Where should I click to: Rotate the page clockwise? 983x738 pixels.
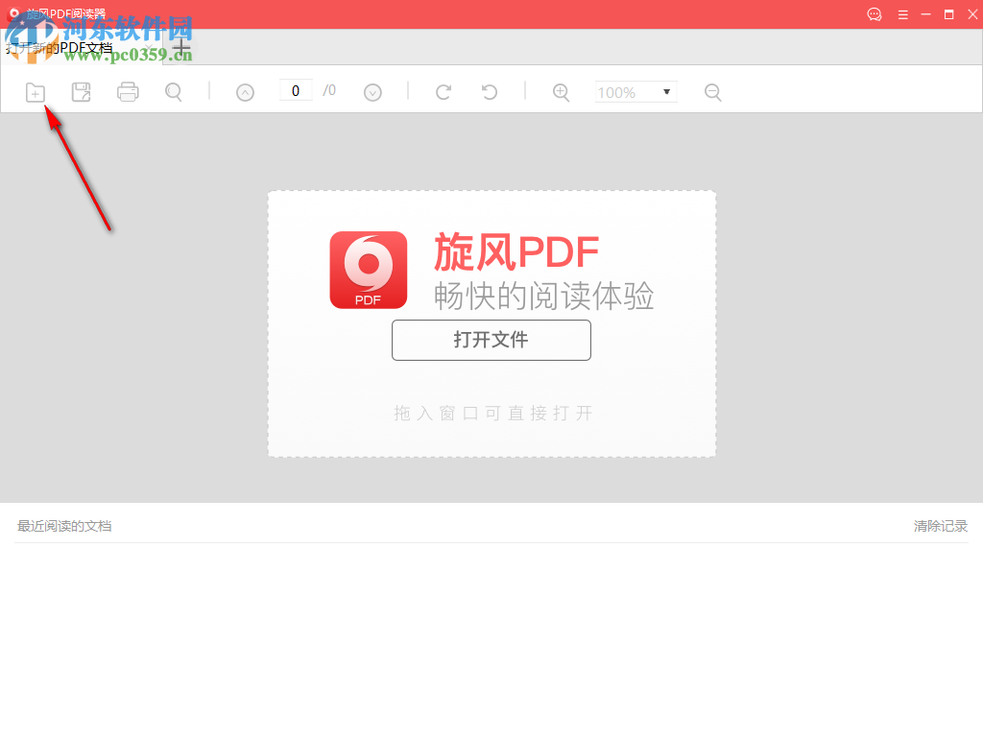444,91
